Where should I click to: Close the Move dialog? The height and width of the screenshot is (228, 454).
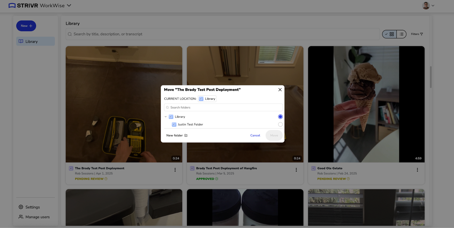coord(280,90)
